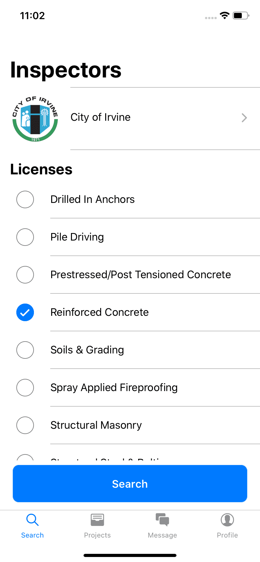The image size is (260, 562).
Task: Click the blue Search button
Action: (x=130, y=484)
